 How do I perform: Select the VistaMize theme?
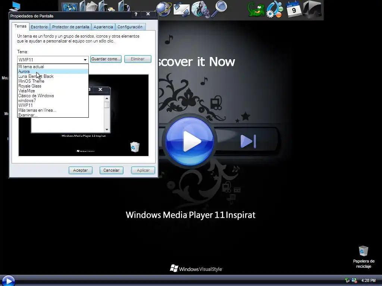pos(53,91)
